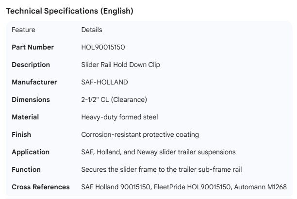Click the Details column header
Image resolution: width=297 pixels, height=199 pixels.
(x=92, y=30)
